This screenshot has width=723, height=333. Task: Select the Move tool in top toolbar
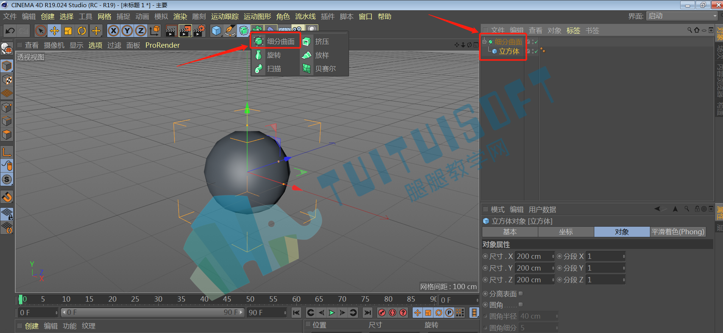coord(55,31)
